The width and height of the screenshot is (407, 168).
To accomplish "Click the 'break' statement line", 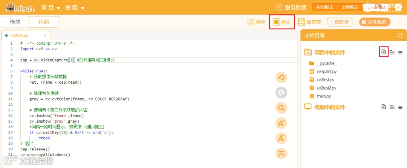I will (x=44, y=138).
